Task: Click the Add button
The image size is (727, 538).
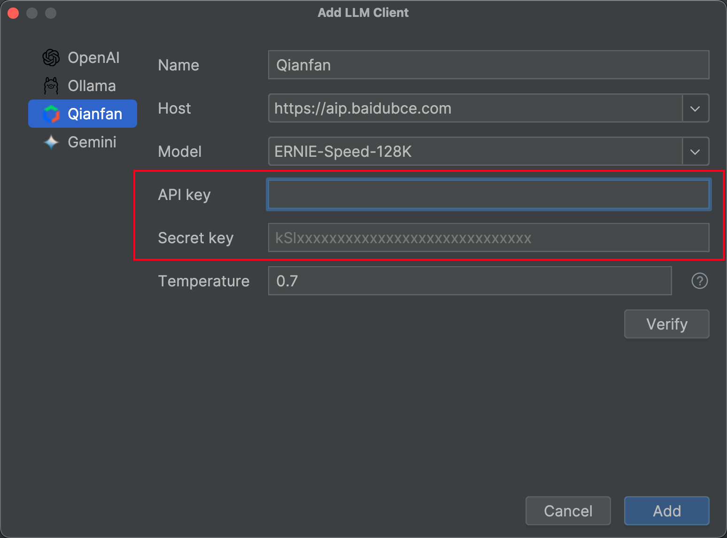Action: [x=666, y=511]
